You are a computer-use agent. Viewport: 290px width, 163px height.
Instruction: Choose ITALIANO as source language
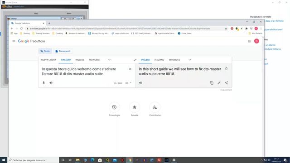(66, 60)
